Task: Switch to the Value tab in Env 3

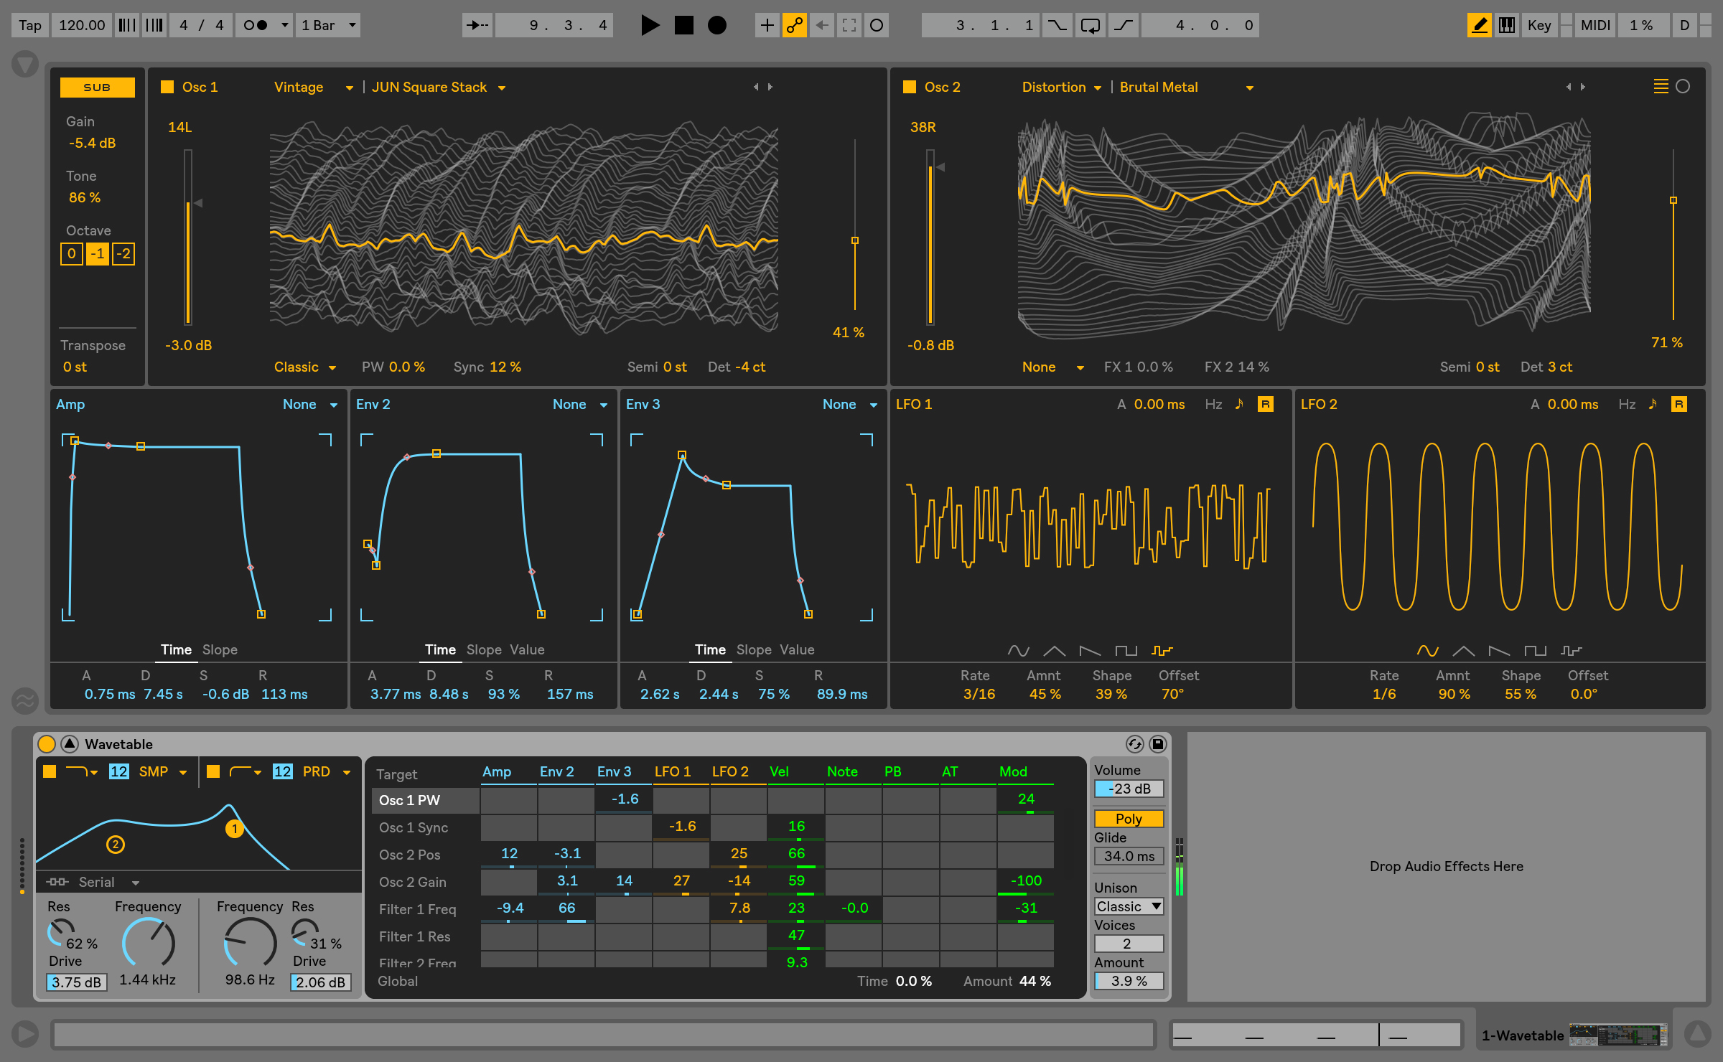Action: [x=797, y=650]
